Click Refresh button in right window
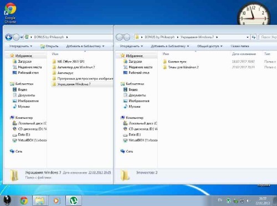The width and height of the screenshot is (277, 206). tap(254, 37)
